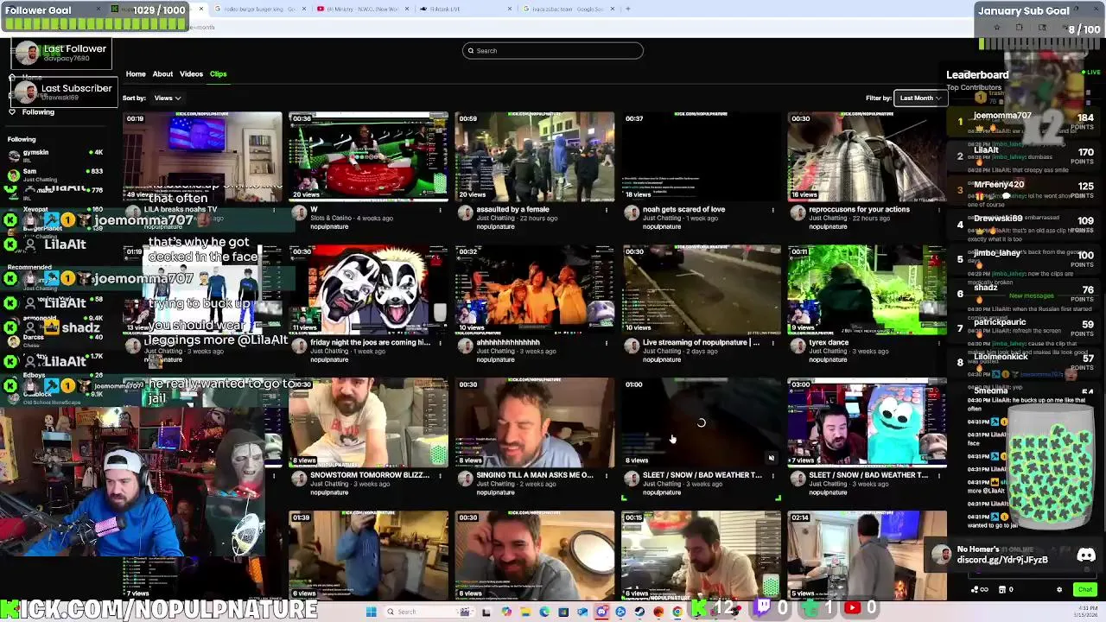Open File Explorer from the taskbar

(525, 612)
